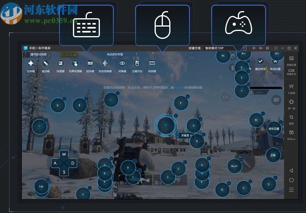This screenshot has height=213, width=306.
Task: Delete the F key mapping
Action: pyautogui.click(x=187, y=96)
